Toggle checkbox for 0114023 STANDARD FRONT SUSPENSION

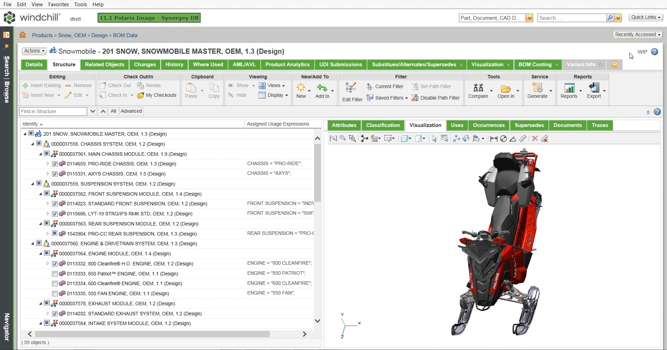55,204
